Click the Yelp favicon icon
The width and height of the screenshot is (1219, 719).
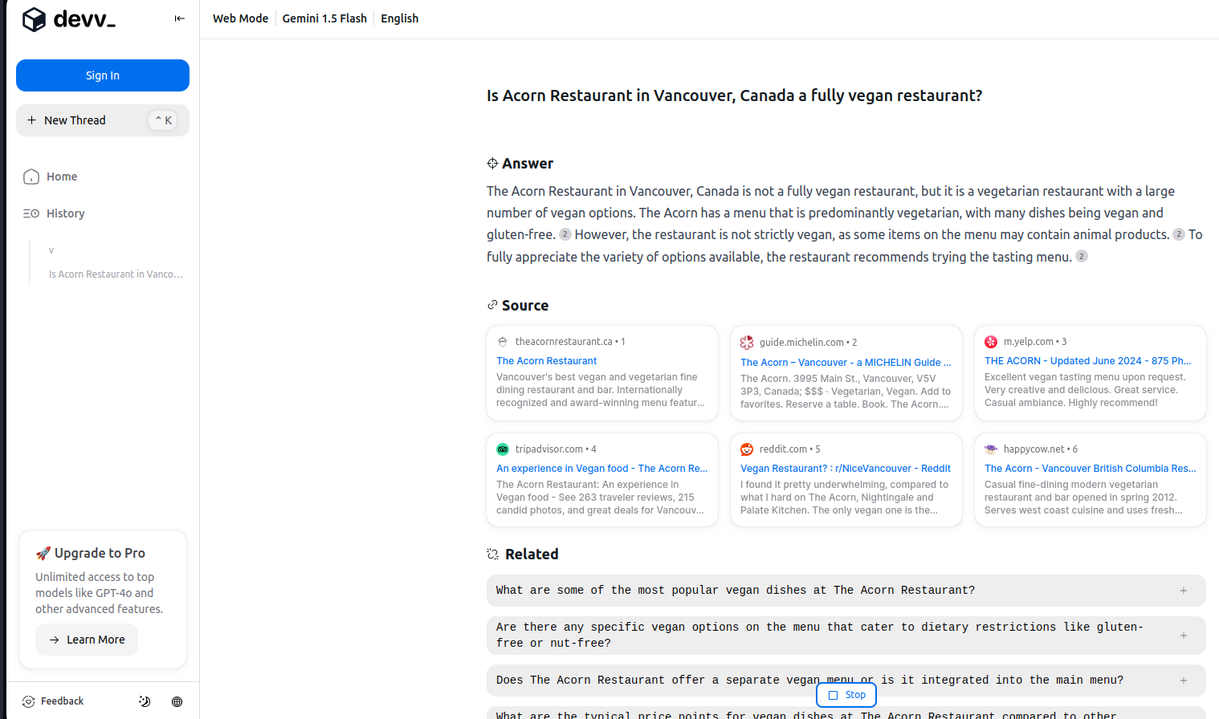click(x=991, y=342)
